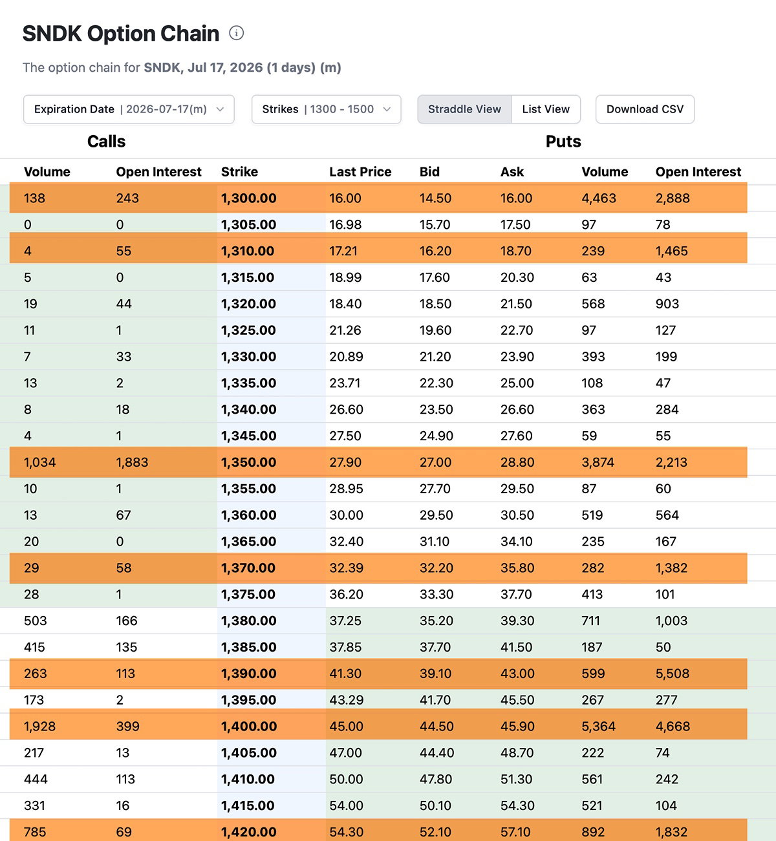The image size is (776, 841).
Task: Click the 1,300.00 strike price
Action: [249, 198]
